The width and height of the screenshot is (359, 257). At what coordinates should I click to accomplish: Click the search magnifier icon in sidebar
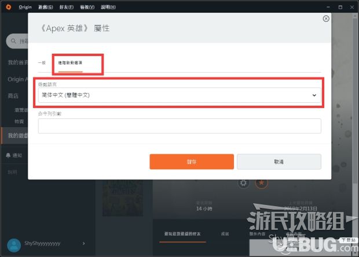pyautogui.click(x=13, y=41)
